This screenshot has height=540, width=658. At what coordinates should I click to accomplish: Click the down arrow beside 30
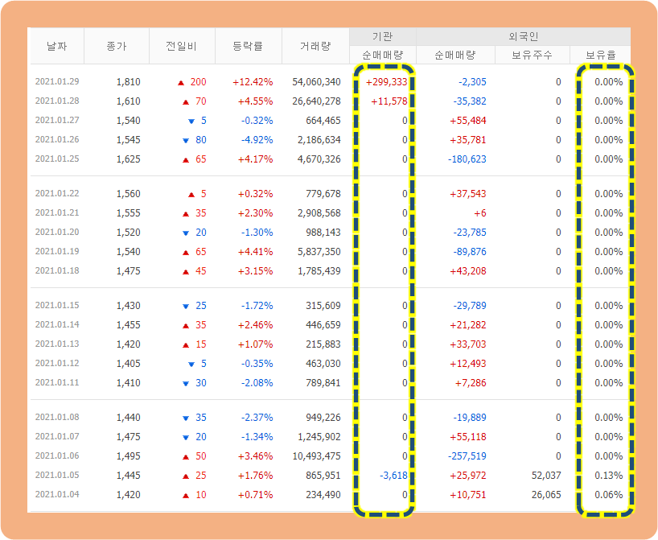point(186,383)
